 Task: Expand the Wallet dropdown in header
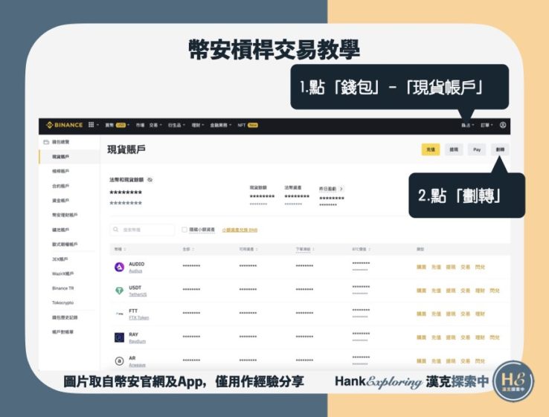click(467, 125)
